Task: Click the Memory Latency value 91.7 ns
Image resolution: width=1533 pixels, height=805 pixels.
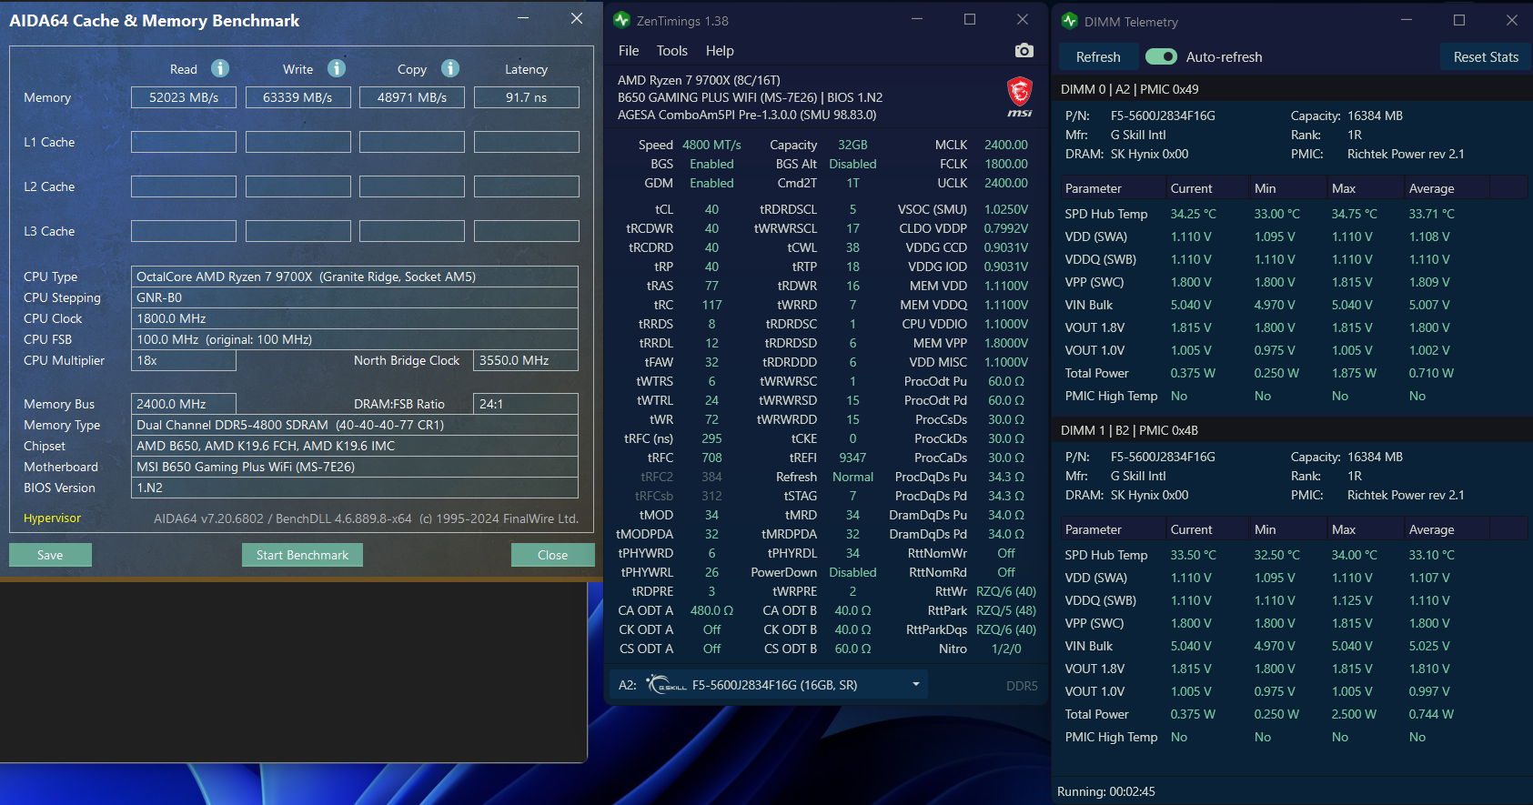Action: [x=527, y=97]
